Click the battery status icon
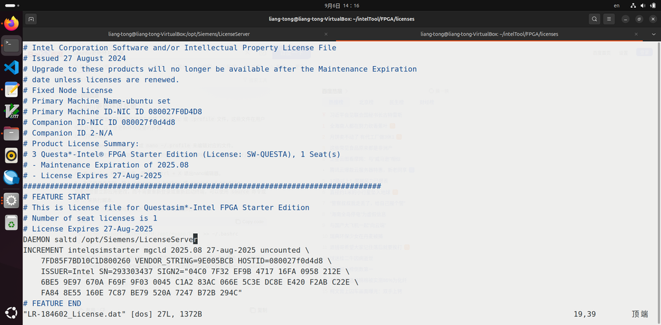The height and width of the screenshot is (325, 661). pos(654,5)
